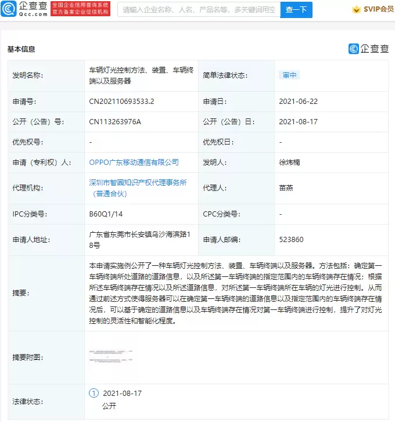The width and height of the screenshot is (395, 422).
Task: Select the 基本信息 section heading
Action: pyautogui.click(x=21, y=49)
